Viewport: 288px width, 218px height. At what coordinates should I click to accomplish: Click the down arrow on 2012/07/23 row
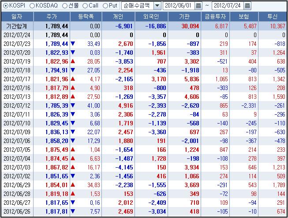73,44
